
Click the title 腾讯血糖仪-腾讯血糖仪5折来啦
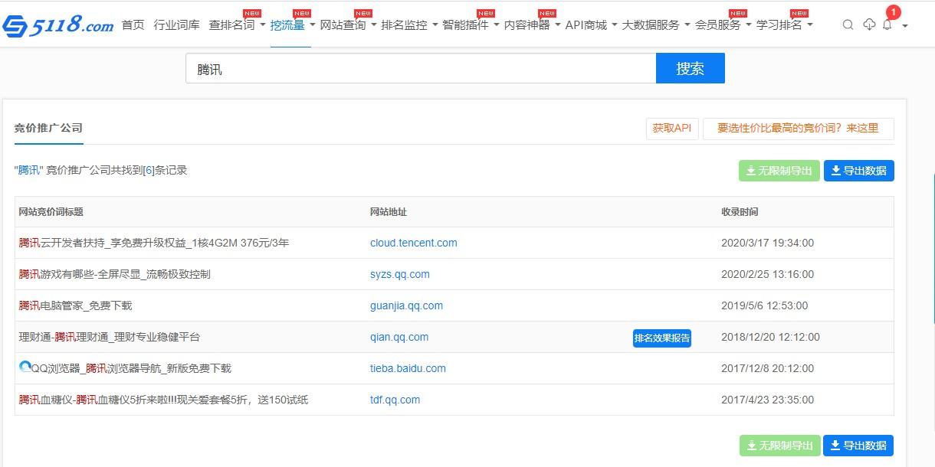[x=164, y=400]
